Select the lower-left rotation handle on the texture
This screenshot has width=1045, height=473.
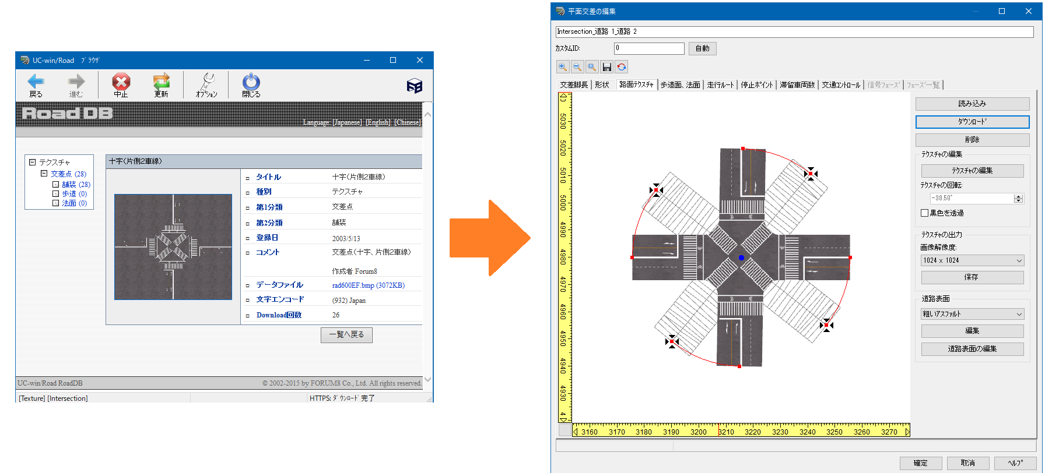pos(672,341)
